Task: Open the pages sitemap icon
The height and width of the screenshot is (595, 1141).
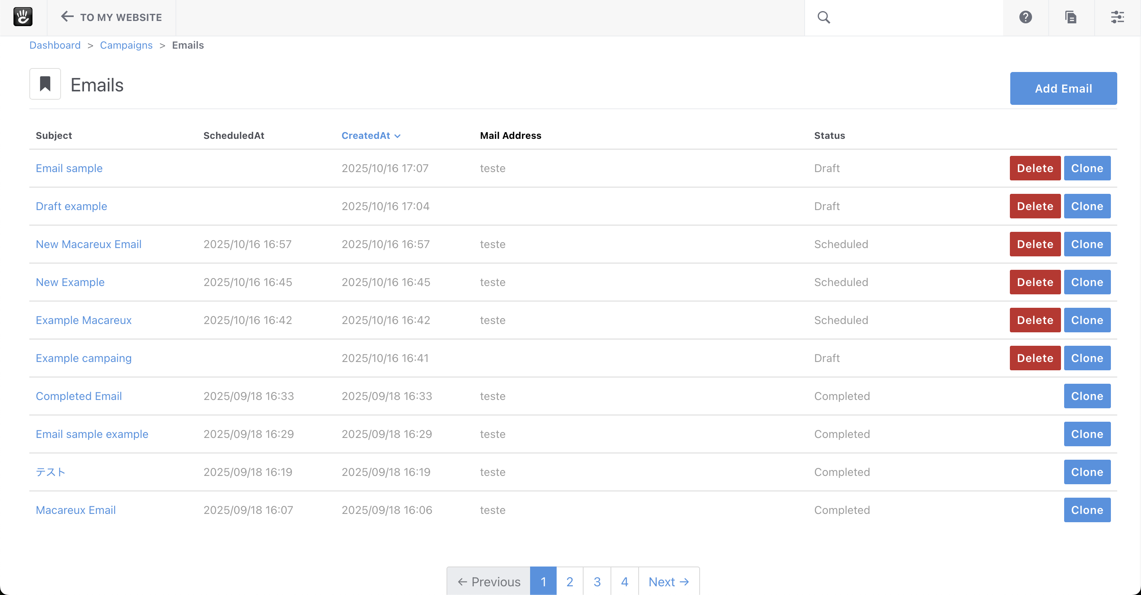Action: point(1071,17)
